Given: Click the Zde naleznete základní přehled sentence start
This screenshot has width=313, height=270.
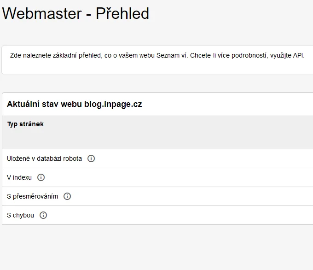Looking at the screenshot, I should (x=55, y=55).
